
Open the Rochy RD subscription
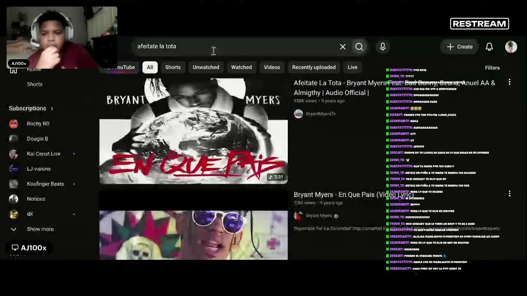(38, 124)
